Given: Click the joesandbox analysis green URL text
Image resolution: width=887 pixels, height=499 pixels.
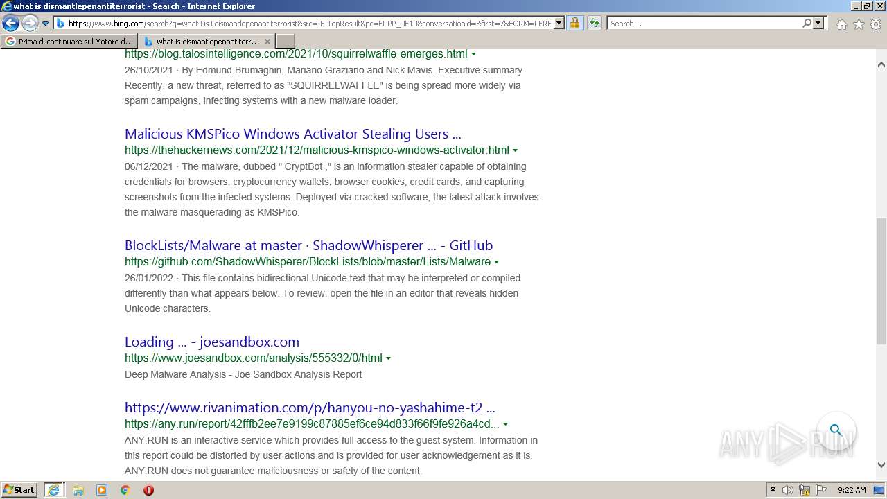Looking at the screenshot, I should [x=254, y=358].
